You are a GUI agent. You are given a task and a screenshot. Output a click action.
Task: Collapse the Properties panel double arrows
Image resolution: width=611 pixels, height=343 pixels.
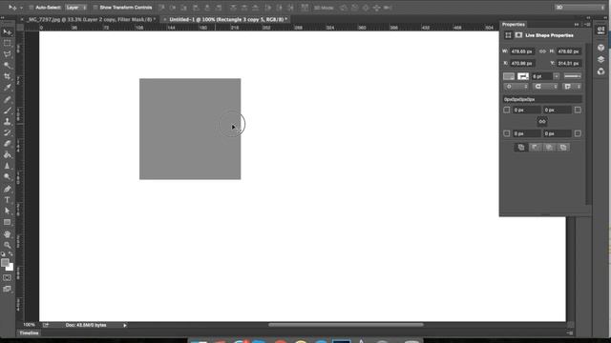pyautogui.click(x=577, y=25)
